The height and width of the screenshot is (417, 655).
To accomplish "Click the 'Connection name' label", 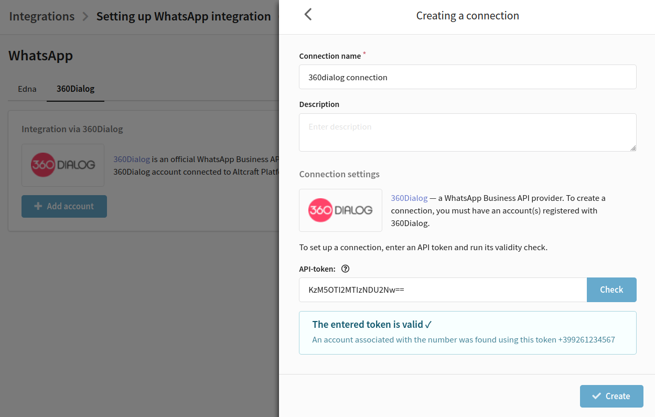I will 330,56.
